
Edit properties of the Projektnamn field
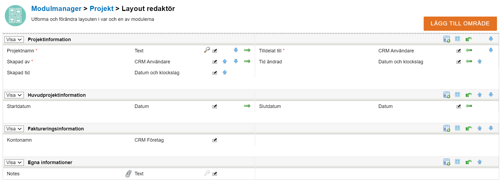pos(215,51)
